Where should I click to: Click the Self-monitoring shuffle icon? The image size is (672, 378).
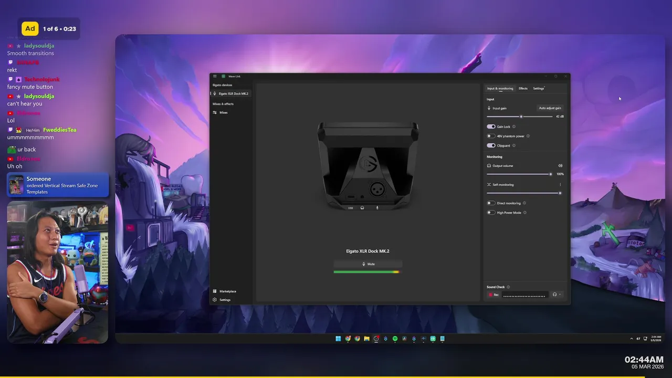[489, 185]
